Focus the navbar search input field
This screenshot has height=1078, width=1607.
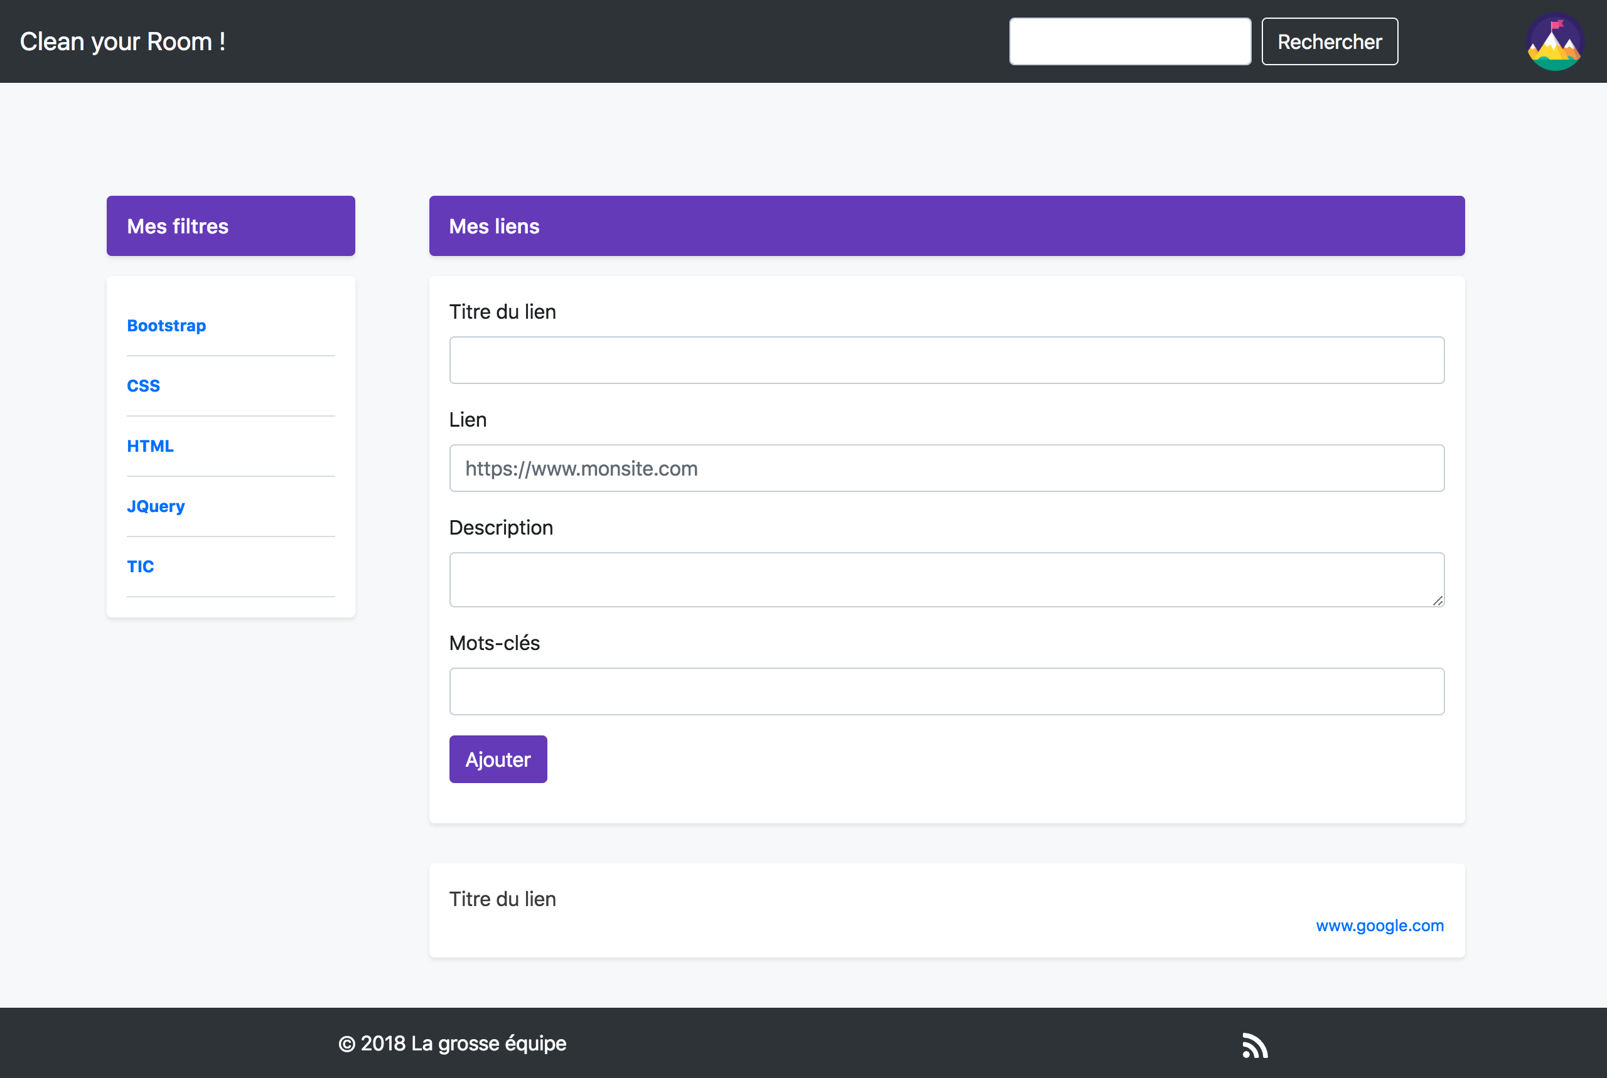1129,42
